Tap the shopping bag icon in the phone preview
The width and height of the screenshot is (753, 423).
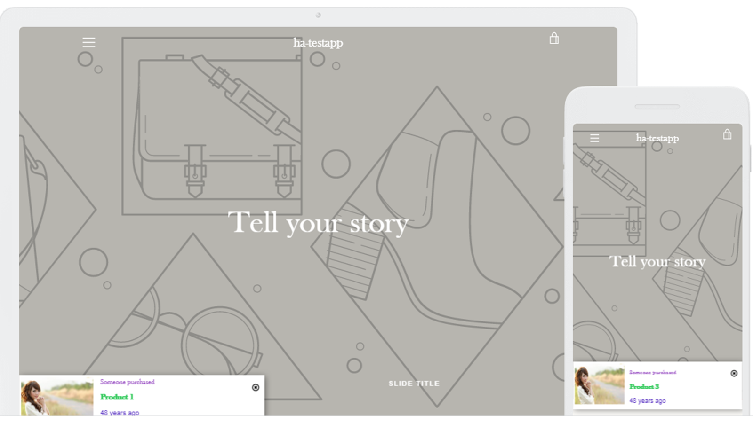(727, 135)
